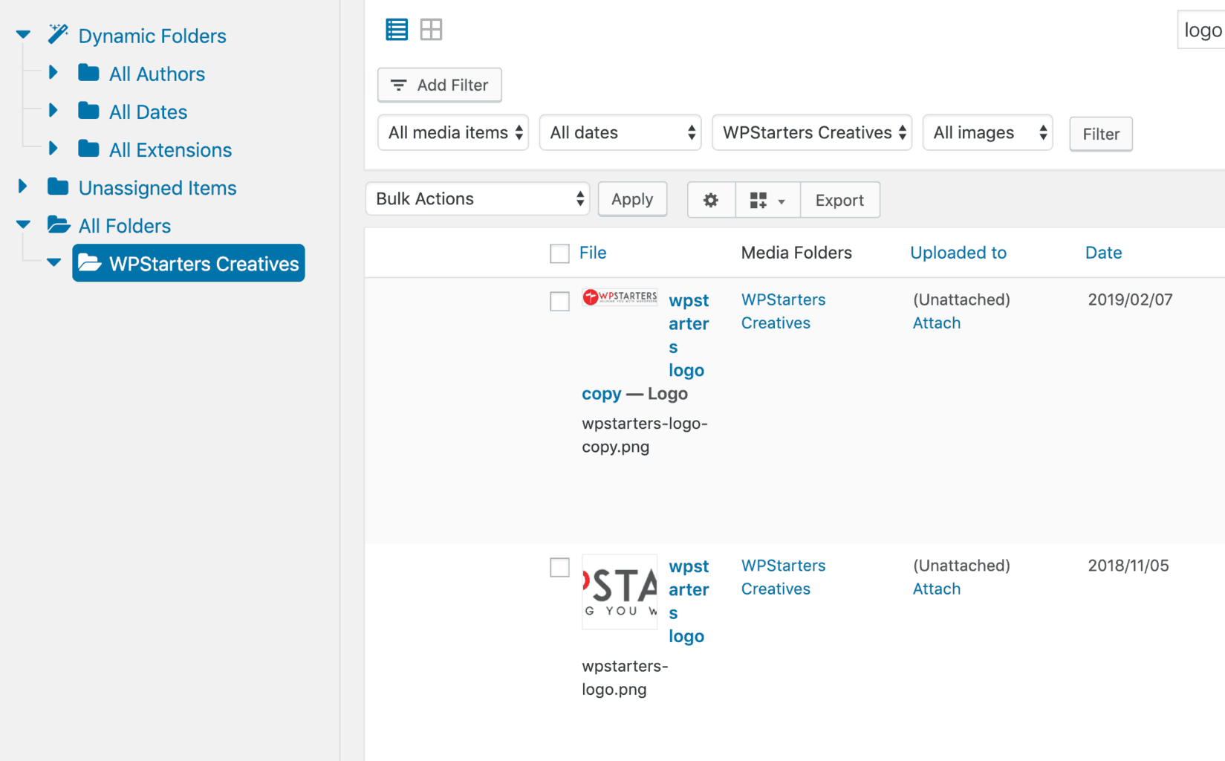Click the All Folders open-folder icon

click(58, 225)
